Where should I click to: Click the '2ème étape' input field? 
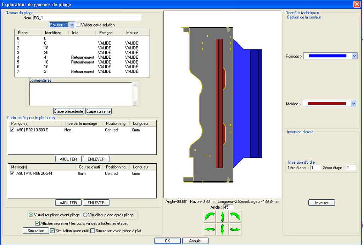[x=351, y=168]
